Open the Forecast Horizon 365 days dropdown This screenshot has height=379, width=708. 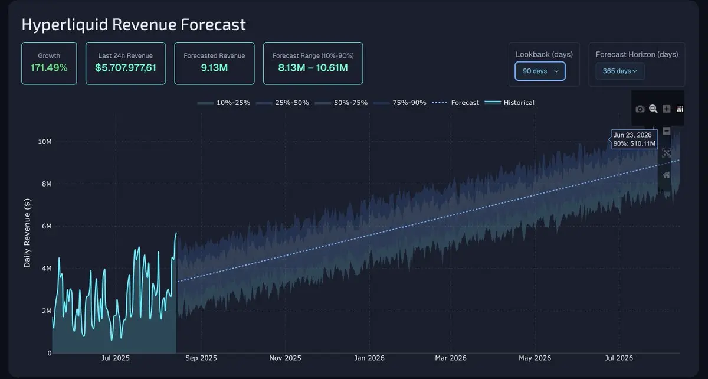(x=620, y=71)
